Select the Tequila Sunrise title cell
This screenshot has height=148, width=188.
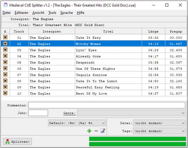pos(108,75)
